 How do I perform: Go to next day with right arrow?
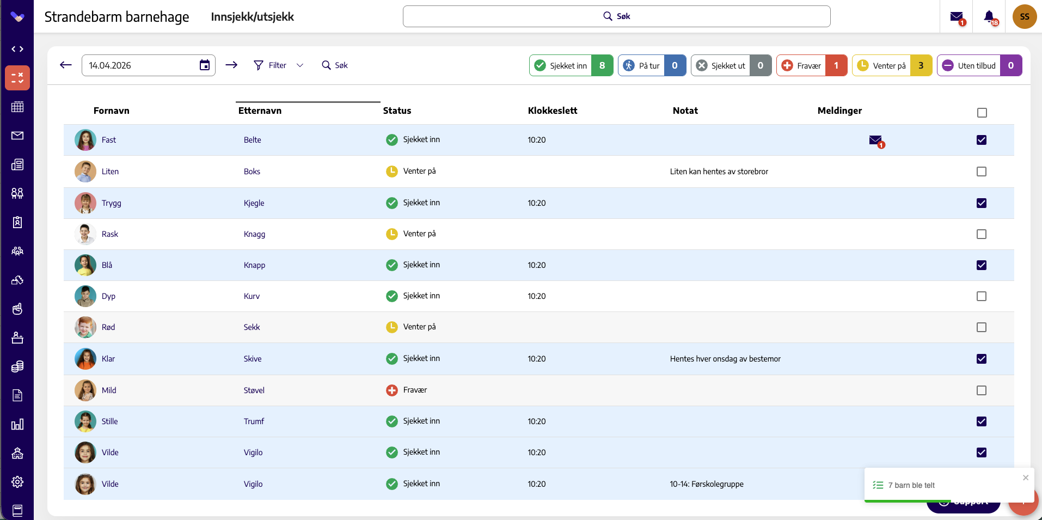click(231, 65)
